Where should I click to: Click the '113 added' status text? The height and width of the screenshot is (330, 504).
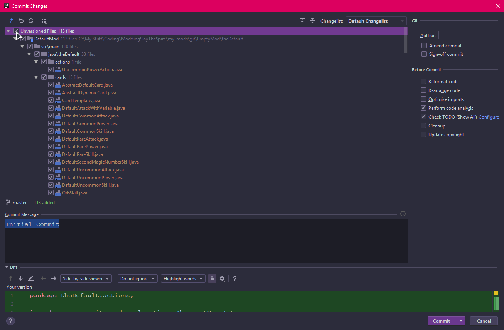[44, 202]
